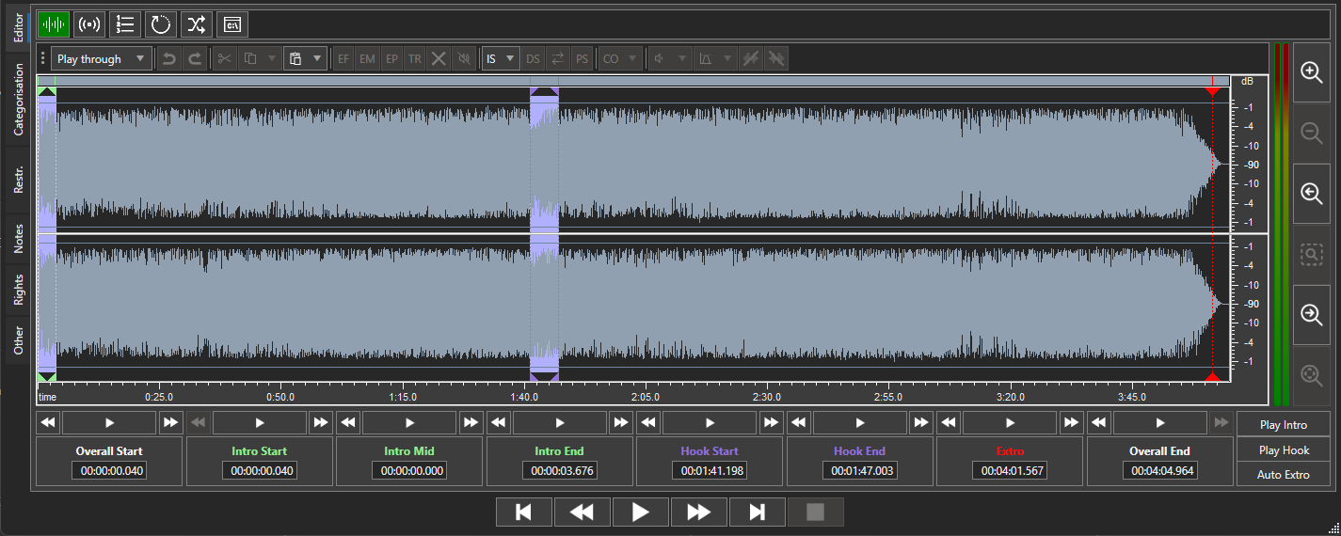Click the circular loop arrow icon
The image size is (1341, 536).
pyautogui.click(x=161, y=24)
